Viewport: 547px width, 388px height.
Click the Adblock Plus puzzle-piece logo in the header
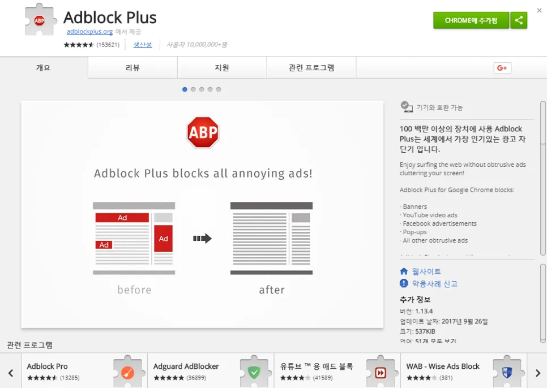point(40,20)
